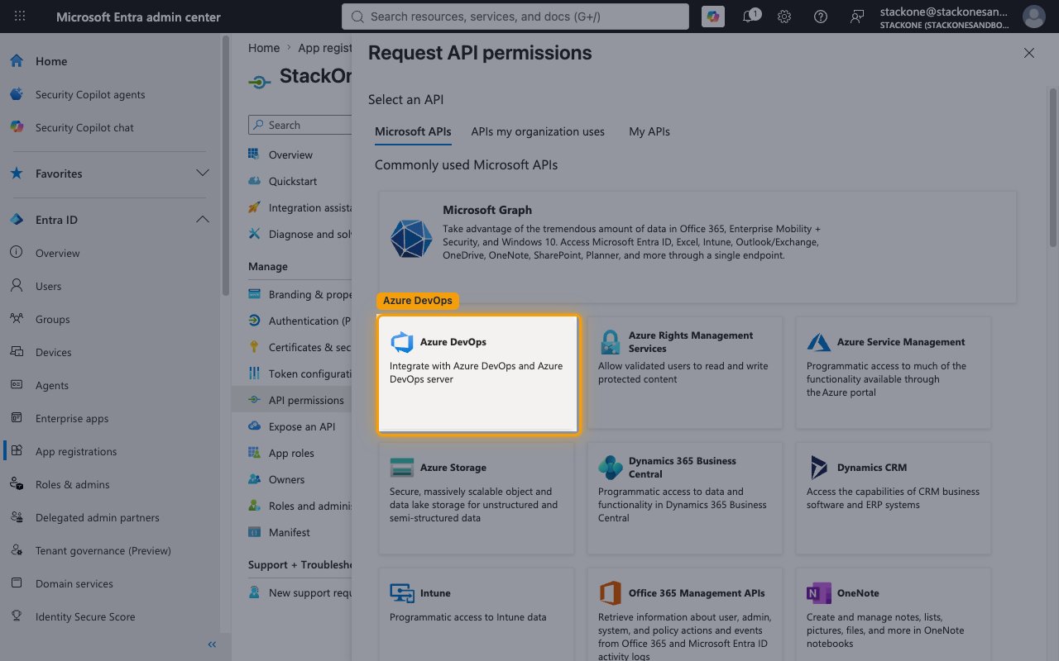Open Agents in sidebar

(52, 385)
